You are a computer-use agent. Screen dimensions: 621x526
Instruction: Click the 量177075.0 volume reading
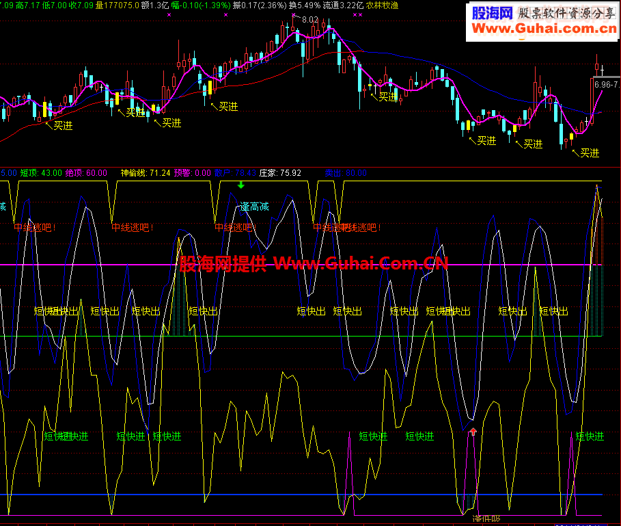coord(118,5)
